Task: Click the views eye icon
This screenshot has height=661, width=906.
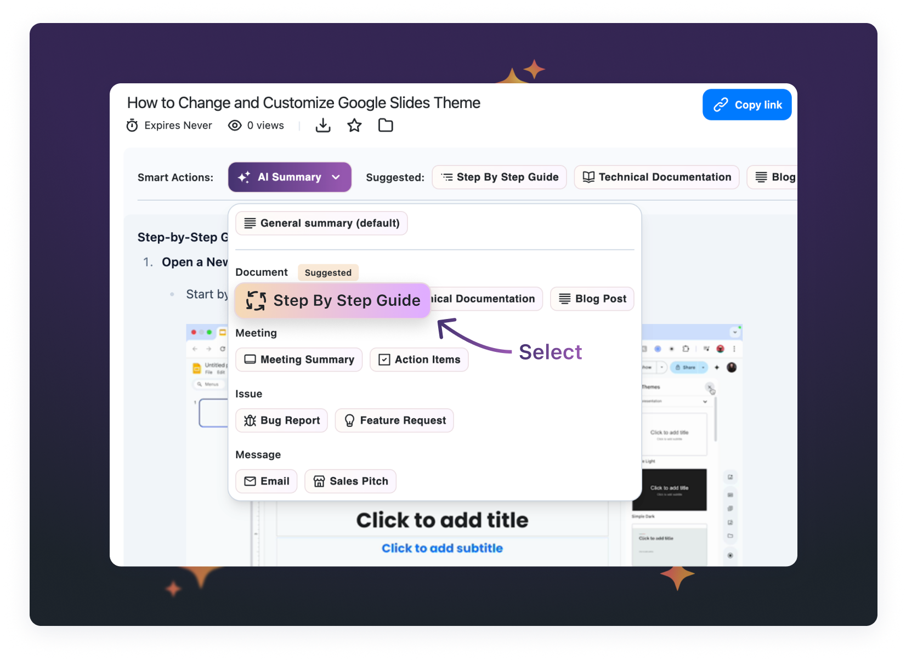Action: [x=235, y=126]
